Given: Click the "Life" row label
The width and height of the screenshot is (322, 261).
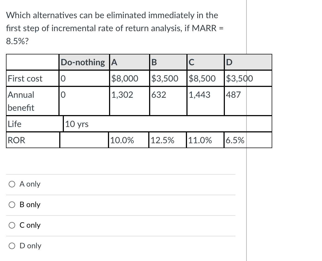Looking at the screenshot, I should [x=15, y=124].
